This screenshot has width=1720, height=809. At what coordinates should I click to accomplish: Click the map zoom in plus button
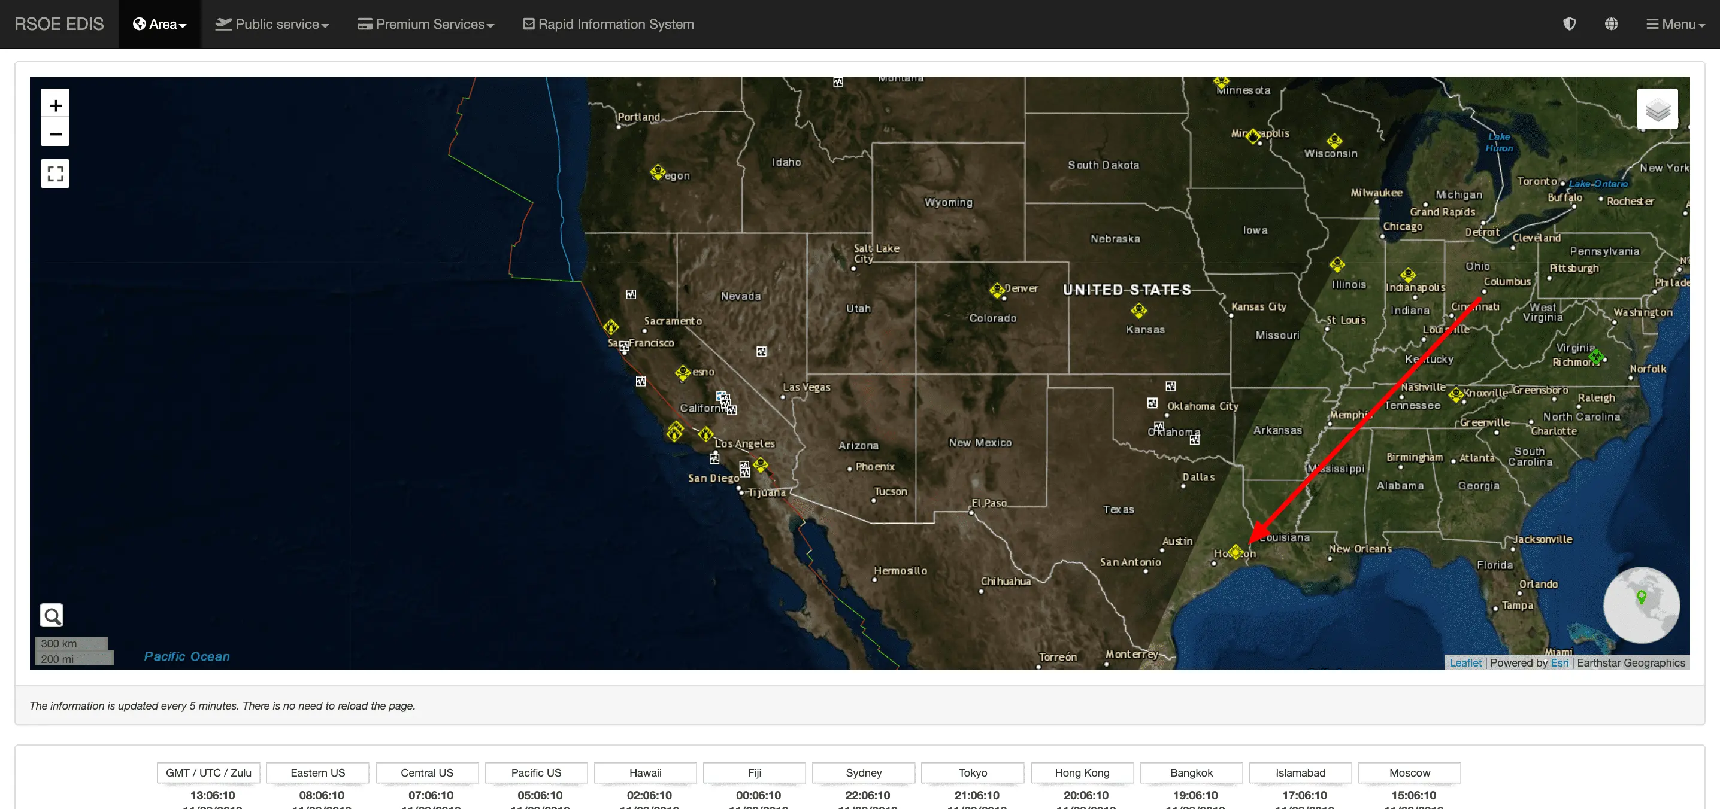(x=56, y=105)
